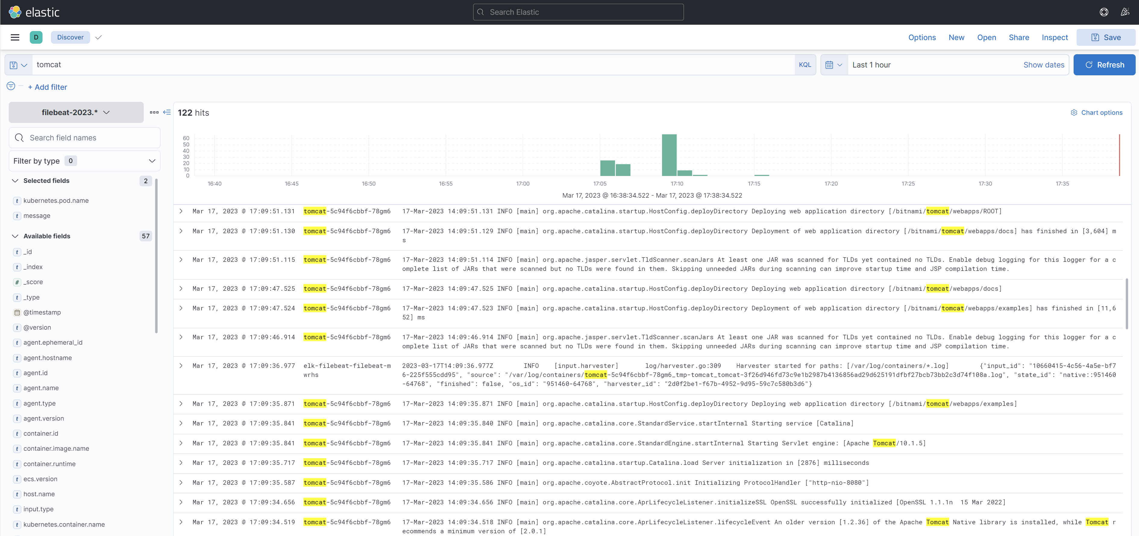Click the Refresh button
The width and height of the screenshot is (1139, 536).
(x=1104, y=64)
